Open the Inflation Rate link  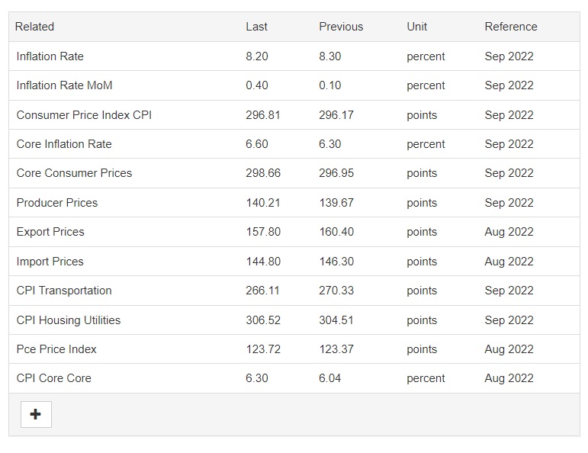50,56
